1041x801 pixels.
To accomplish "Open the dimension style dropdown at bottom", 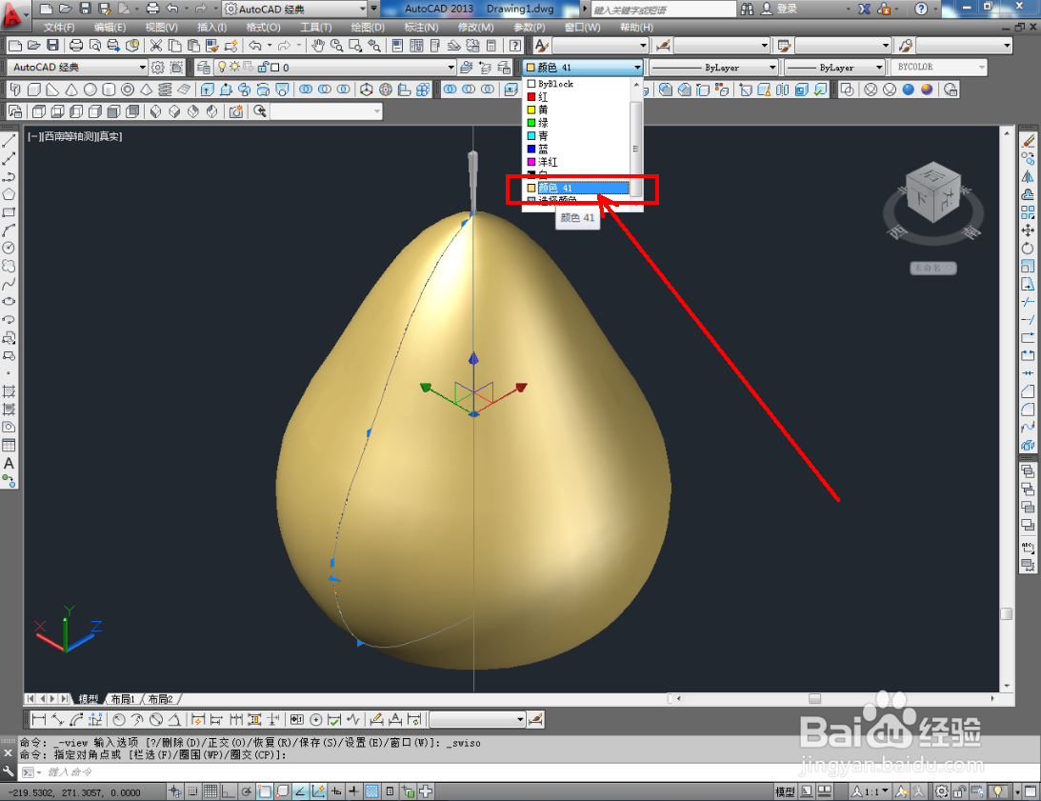I will 520,719.
